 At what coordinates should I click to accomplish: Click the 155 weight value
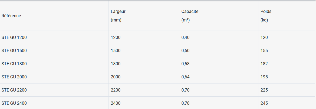264,51
